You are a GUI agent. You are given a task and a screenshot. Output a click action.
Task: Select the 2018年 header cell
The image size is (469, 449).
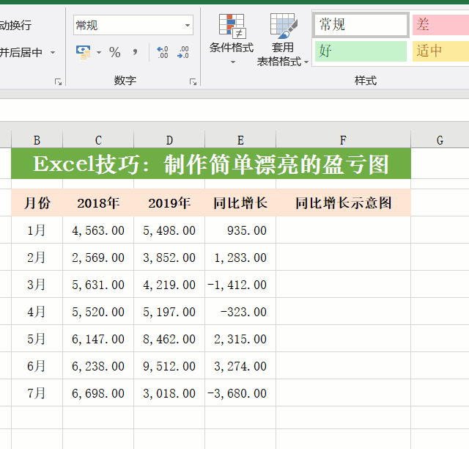[x=98, y=202]
